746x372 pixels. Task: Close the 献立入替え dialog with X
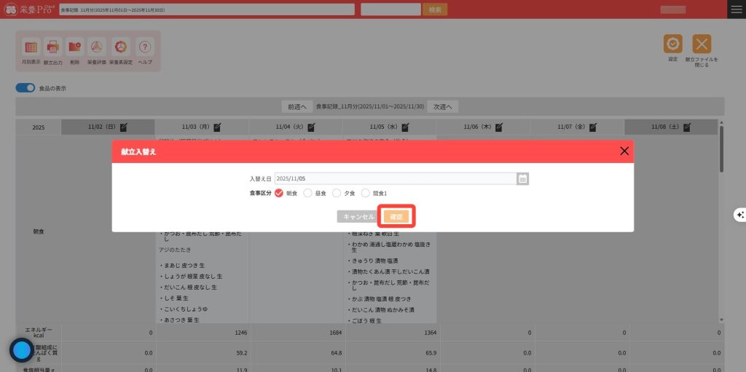pyautogui.click(x=624, y=151)
